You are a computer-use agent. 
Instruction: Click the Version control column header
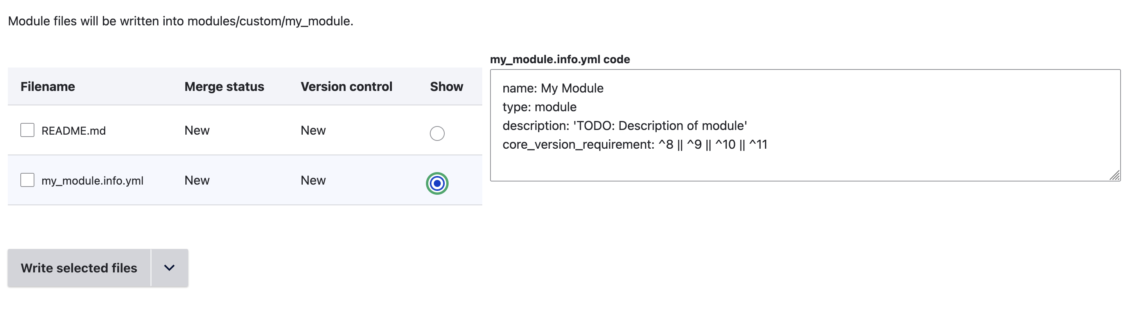click(x=346, y=87)
